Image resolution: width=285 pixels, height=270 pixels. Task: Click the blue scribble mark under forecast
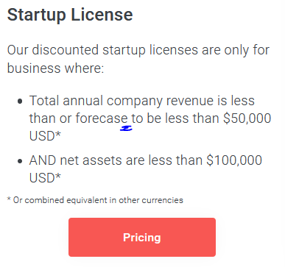tap(126, 129)
